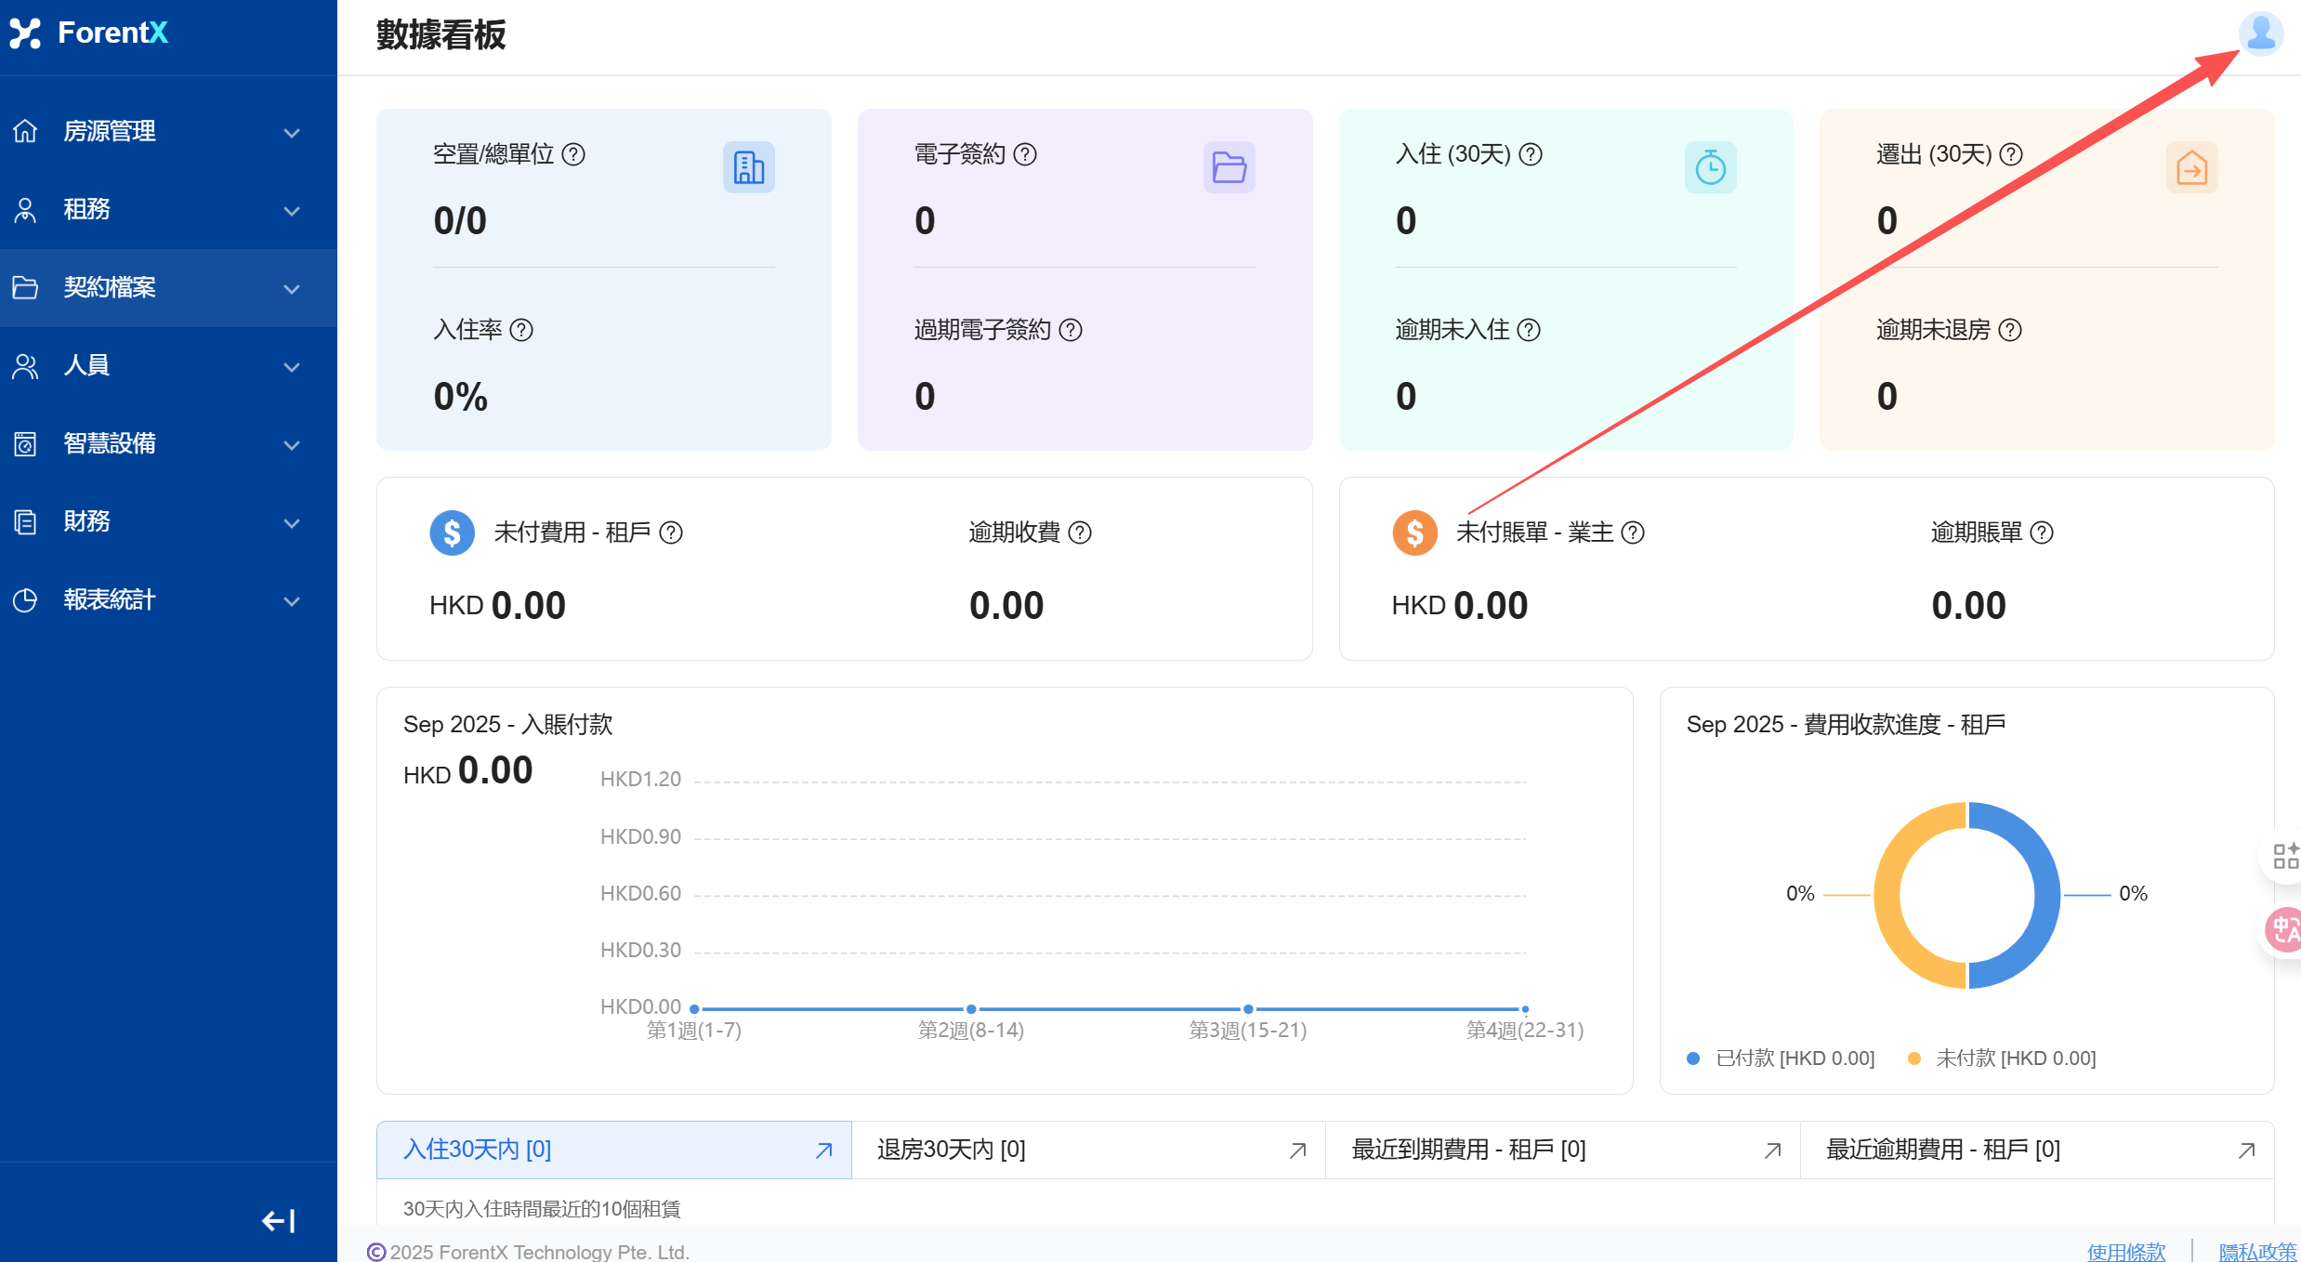Toggle 已付款 legend in pie chart

point(1782,1058)
